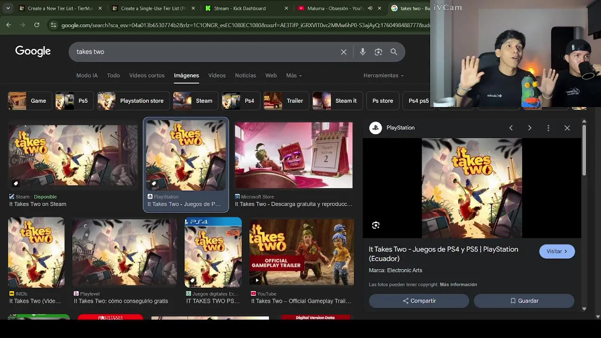Screen dimensions: 601x338
Task: Click the Guardar button
Action: (x=524, y=301)
